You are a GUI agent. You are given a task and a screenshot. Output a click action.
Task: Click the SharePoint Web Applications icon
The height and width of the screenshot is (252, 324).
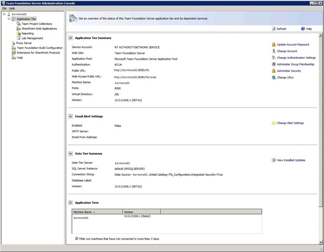coord(18,28)
